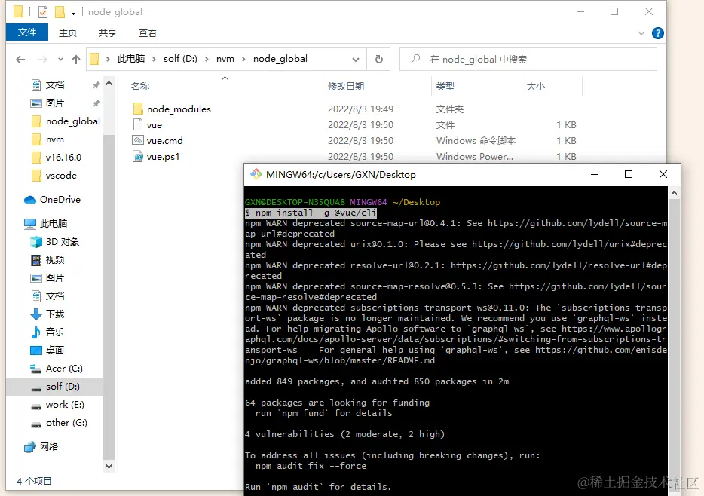Image resolution: width=704 pixels, height=496 pixels.
Task: Click the search box for node_global
Action: pos(528,60)
